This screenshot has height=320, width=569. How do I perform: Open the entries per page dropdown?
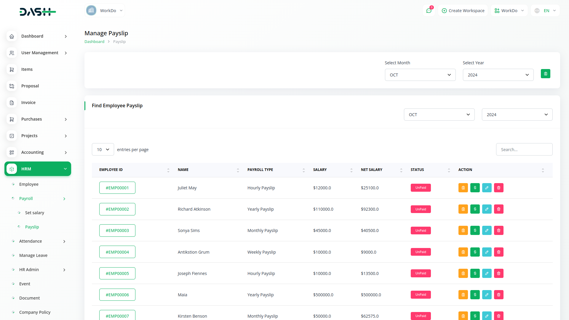coord(103,149)
